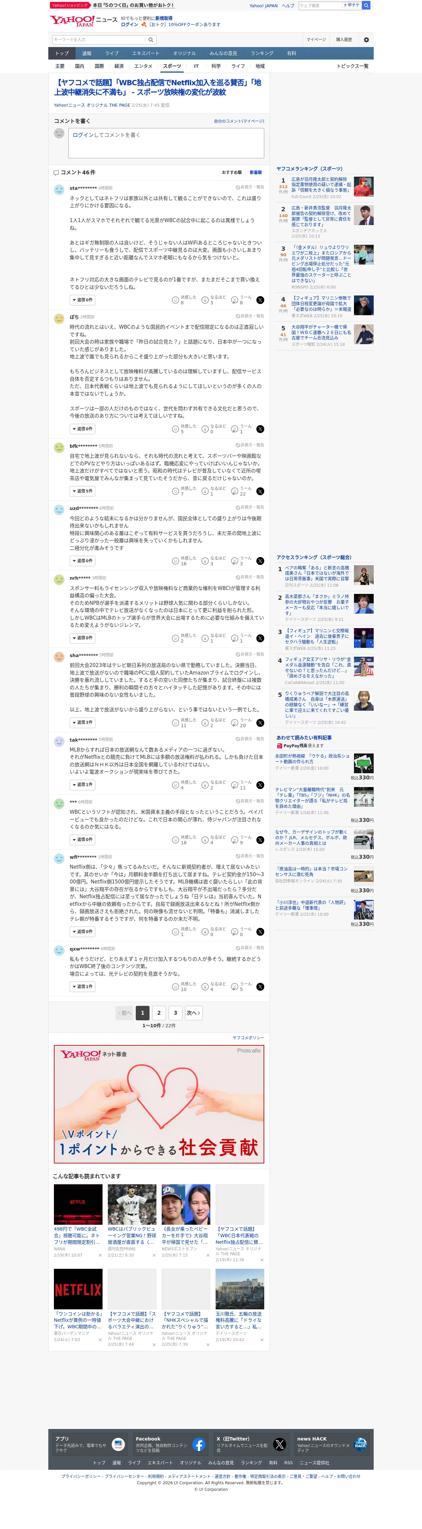Share qxw******** comment on X
The width and height of the screenshot is (422, 1529).
(x=260, y=987)
